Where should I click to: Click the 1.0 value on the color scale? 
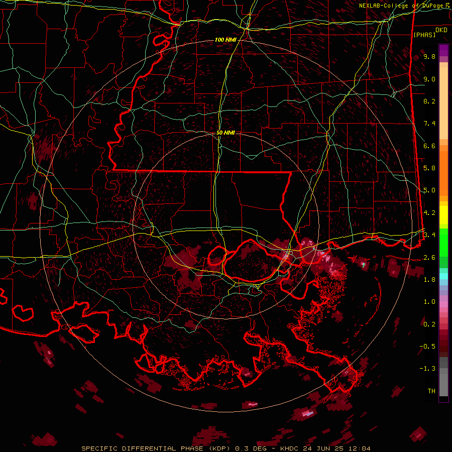(x=429, y=302)
